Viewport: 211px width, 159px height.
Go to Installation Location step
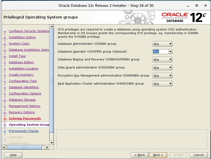point(23,68)
